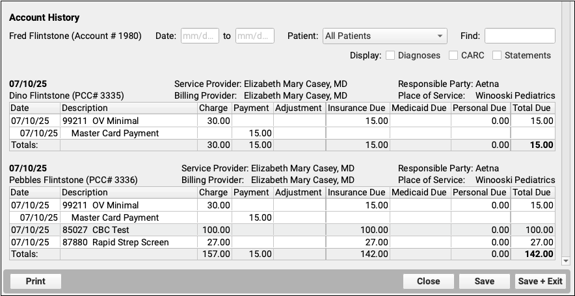Select the Rapid Strep Screen row

pos(282,242)
